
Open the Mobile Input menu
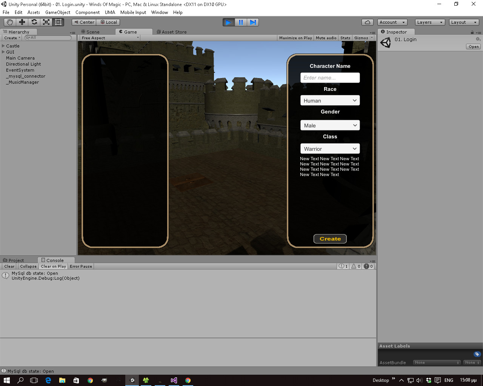133,12
